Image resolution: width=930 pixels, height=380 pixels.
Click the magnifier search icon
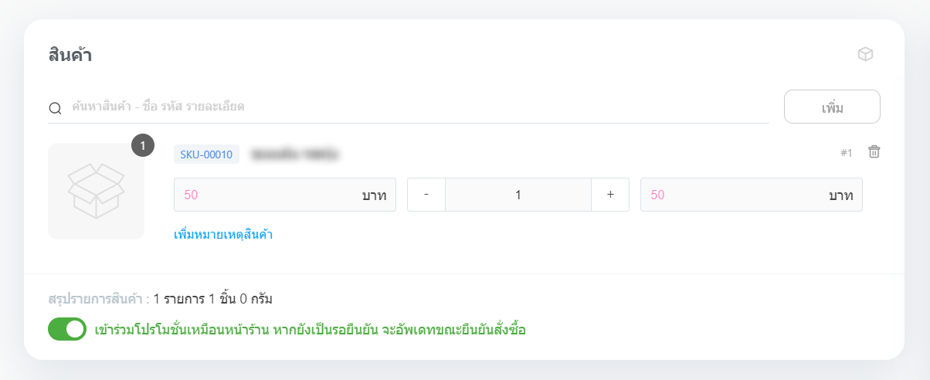(55, 107)
